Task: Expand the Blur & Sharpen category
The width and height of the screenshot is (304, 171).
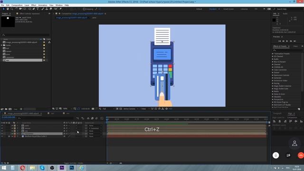Action: pos(273,62)
